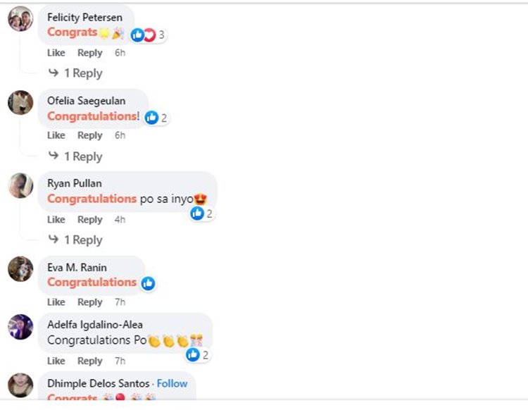
Task: Open reactions on Felicity Petersen's comment
Action: click(x=148, y=35)
